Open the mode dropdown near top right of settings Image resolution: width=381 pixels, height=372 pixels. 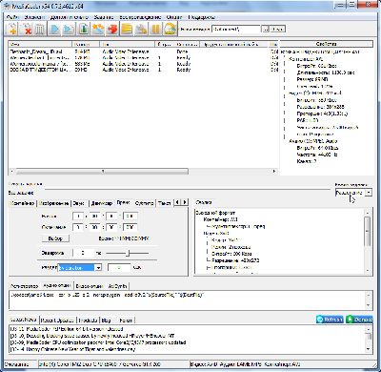[353, 193]
